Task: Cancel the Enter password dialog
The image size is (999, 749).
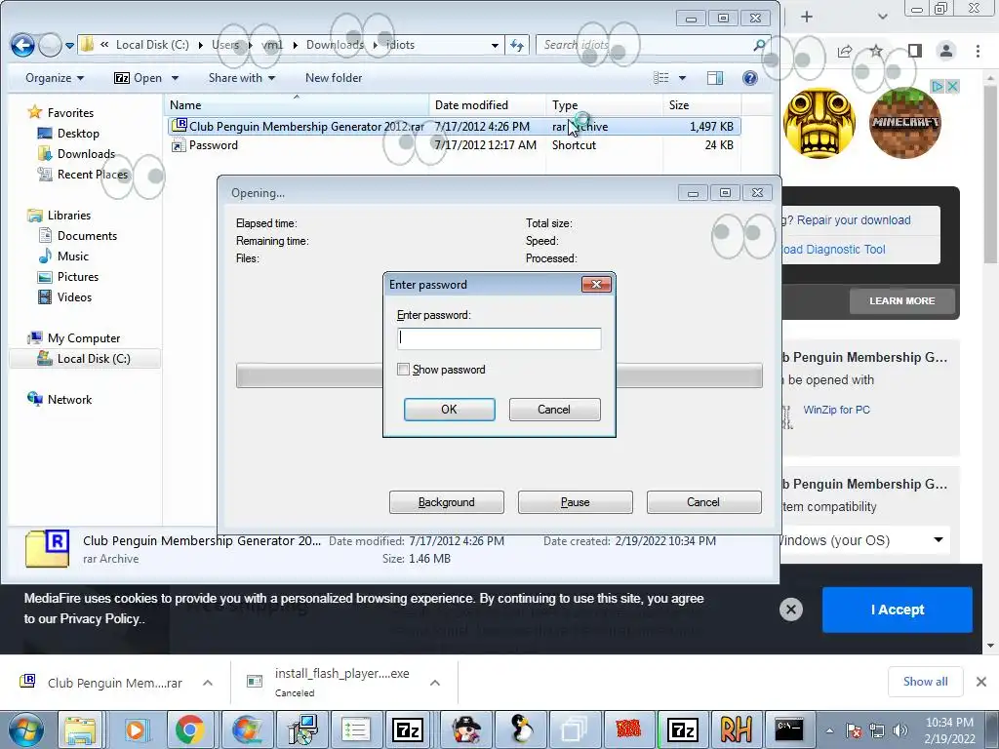Action: (x=554, y=410)
